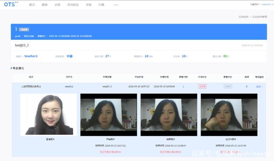The height and width of the screenshot is (161, 274).
Task: Click the first header of the student table
Action: (x=31, y=77)
